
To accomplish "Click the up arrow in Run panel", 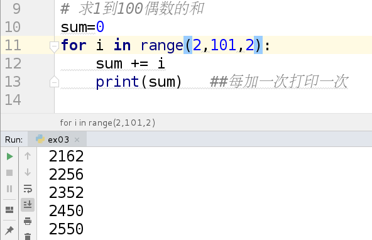I will point(28,156).
